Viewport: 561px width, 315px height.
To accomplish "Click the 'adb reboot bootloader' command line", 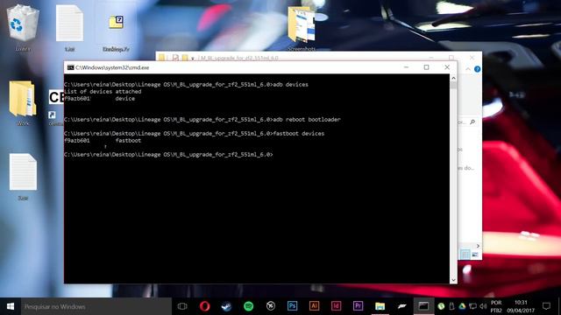I will click(x=202, y=119).
